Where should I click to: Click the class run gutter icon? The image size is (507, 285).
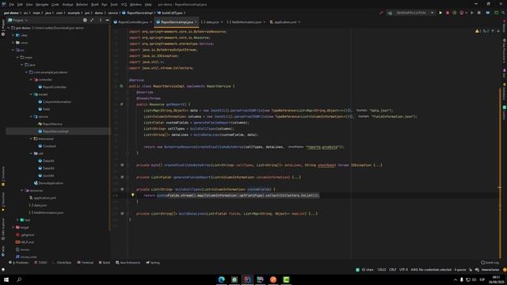pyautogui.click(x=121, y=86)
